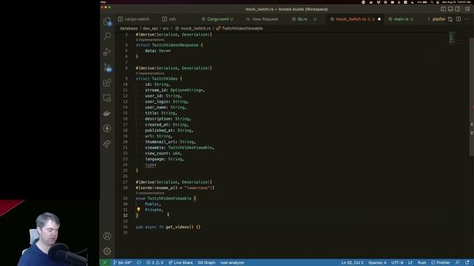Image resolution: width=474 pixels, height=266 pixels.
Task: Change Rust language mode
Action: coord(421,263)
